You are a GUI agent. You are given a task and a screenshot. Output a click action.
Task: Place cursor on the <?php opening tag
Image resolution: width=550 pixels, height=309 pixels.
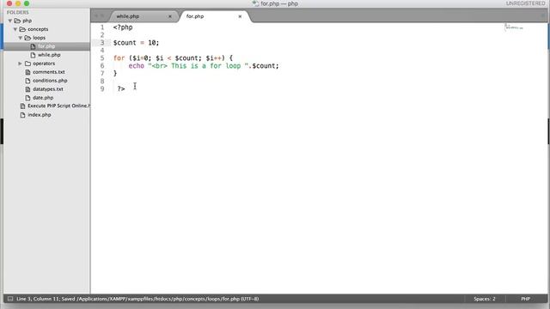(x=123, y=27)
